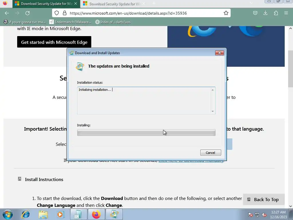This screenshot has height=220, width=293.
Task: Open the list all tabs dropdown
Action: [251, 3]
